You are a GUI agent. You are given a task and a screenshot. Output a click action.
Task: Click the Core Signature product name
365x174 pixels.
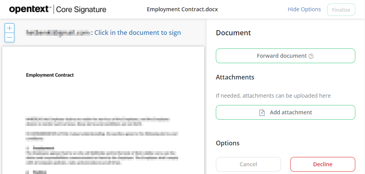[81, 9]
